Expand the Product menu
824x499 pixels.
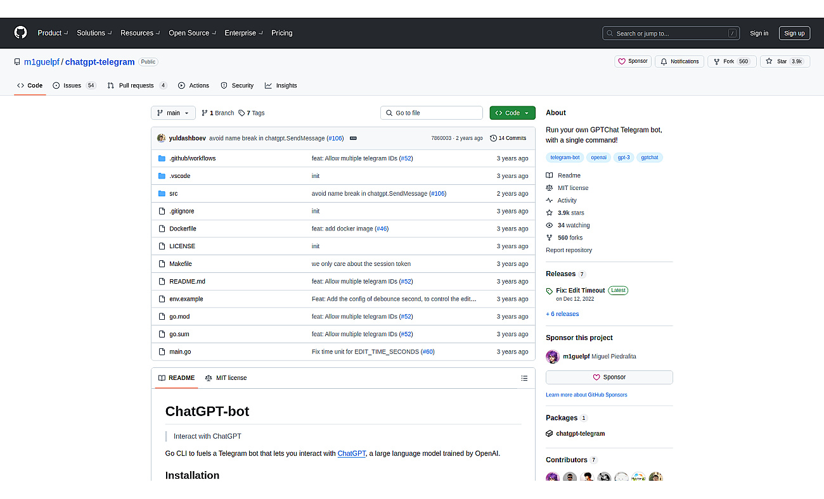point(52,33)
